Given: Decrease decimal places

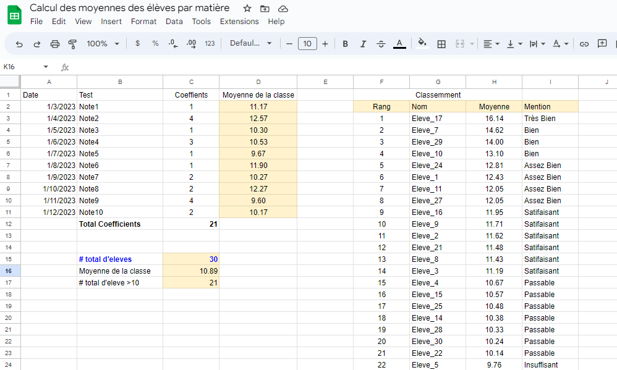Looking at the screenshot, I should pos(172,44).
